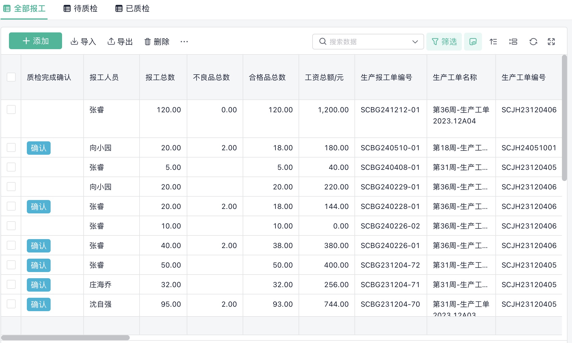The image size is (572, 343).
Task: Toggle the show/hide fields eye icon
Action: point(473,42)
